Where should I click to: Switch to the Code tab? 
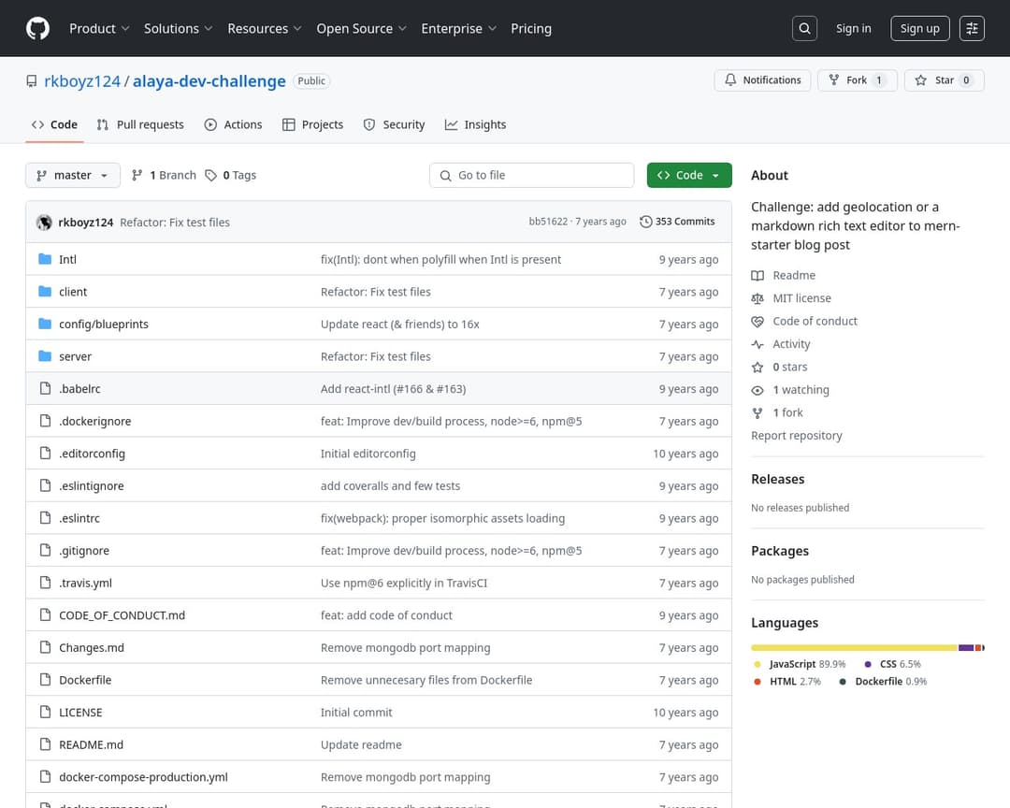click(x=55, y=124)
